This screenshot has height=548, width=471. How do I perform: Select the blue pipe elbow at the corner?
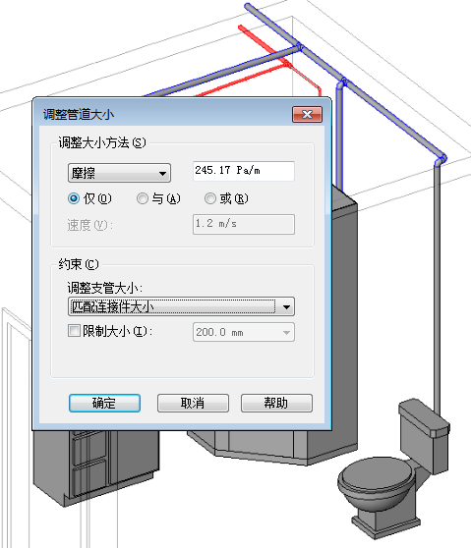(441, 159)
